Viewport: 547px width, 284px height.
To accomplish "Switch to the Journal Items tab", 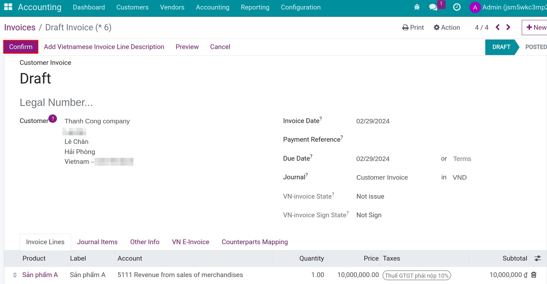I will tap(97, 242).
